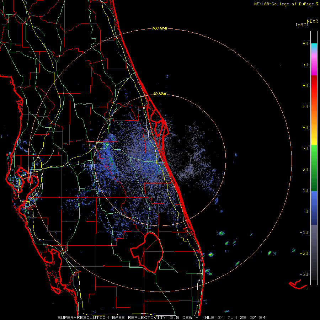
Task: Click the [dBZ] units label
Action: point(302,25)
